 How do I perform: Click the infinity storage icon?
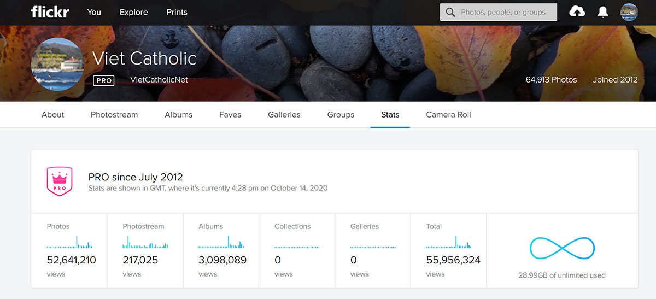click(562, 249)
